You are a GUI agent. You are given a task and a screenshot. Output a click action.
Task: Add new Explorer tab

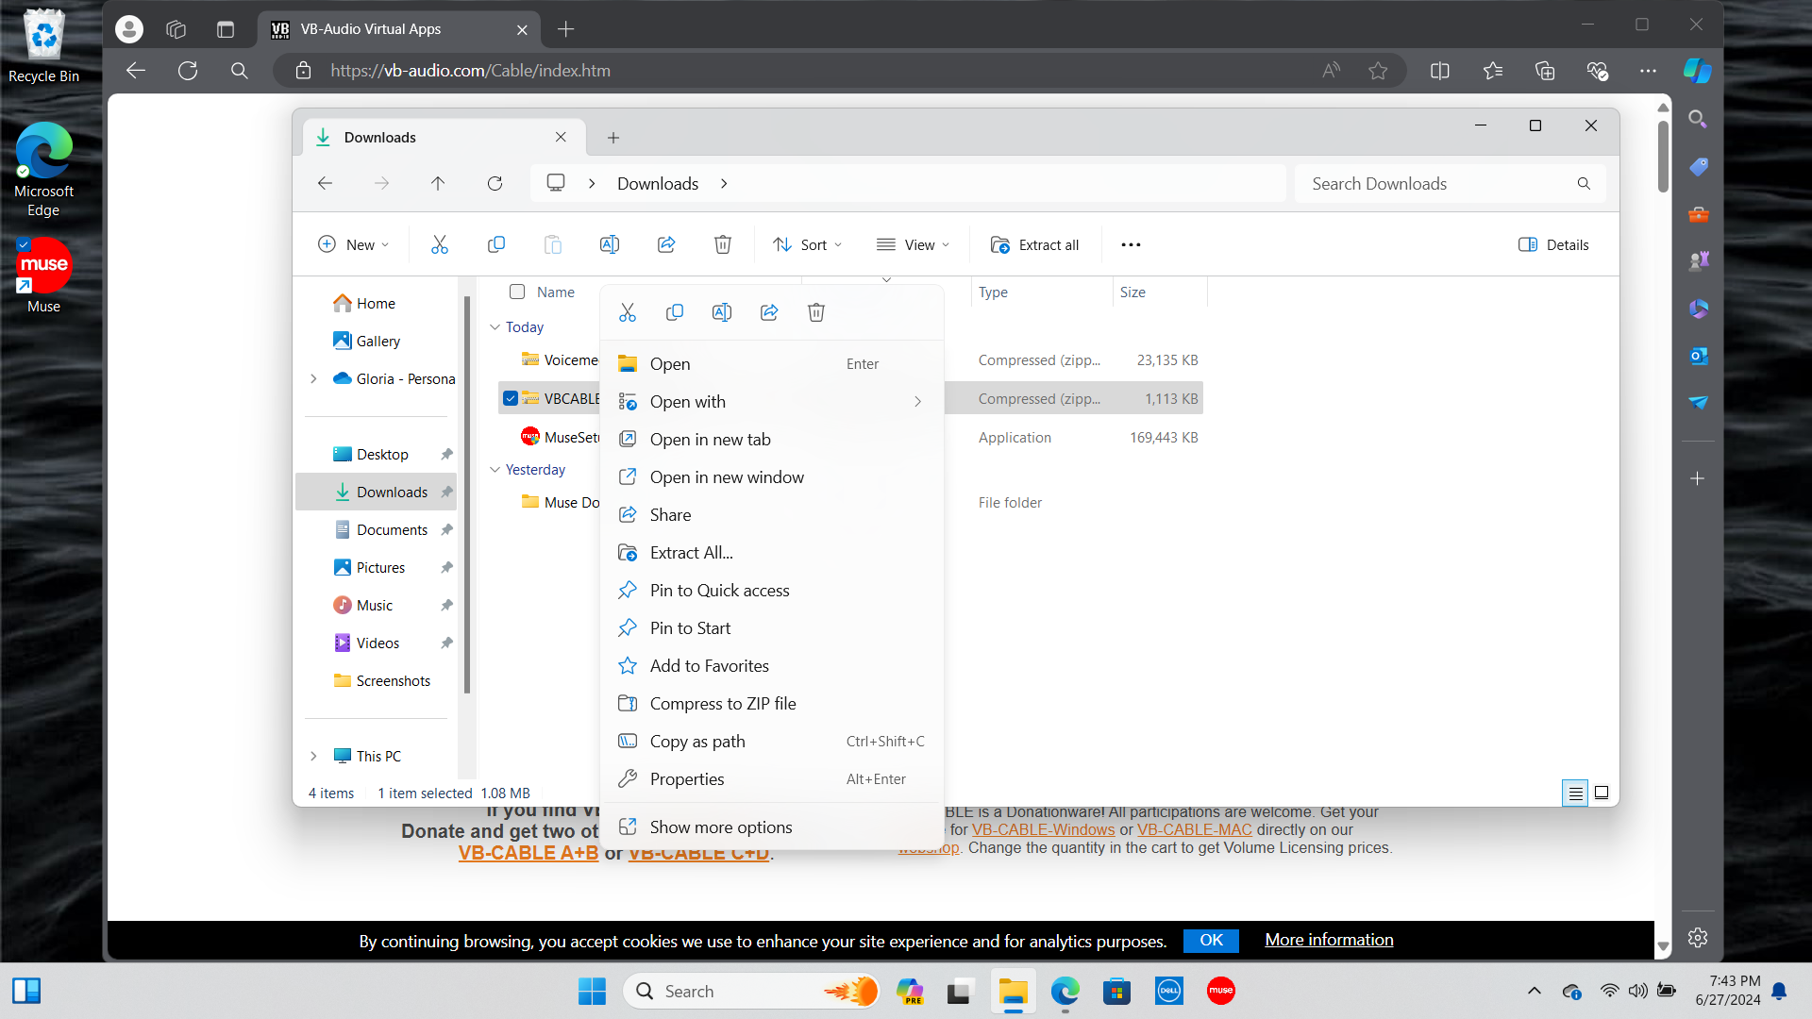[x=613, y=138]
